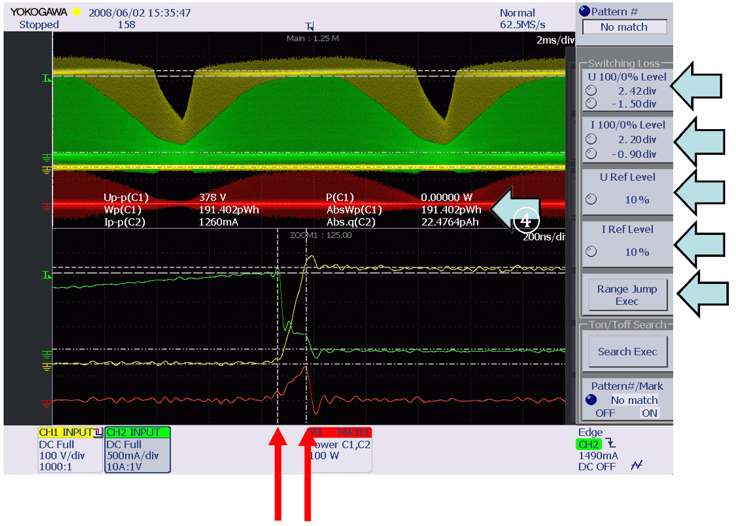Select the I 100% level knob icon
Image resolution: width=736 pixels, height=526 pixels.
pos(592,139)
